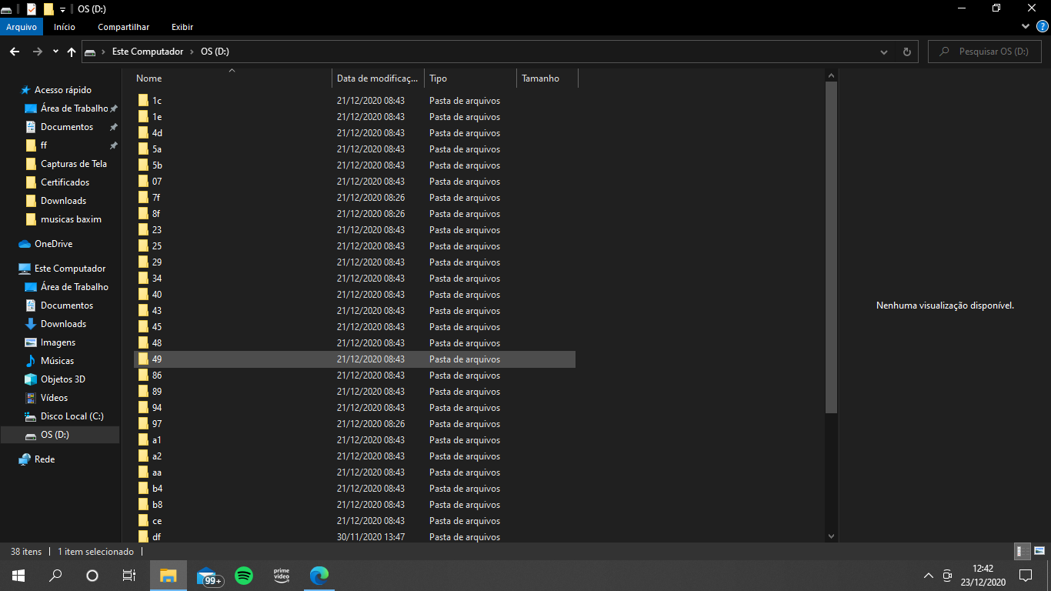
Task: Click the back navigation arrow
Action: 15,52
